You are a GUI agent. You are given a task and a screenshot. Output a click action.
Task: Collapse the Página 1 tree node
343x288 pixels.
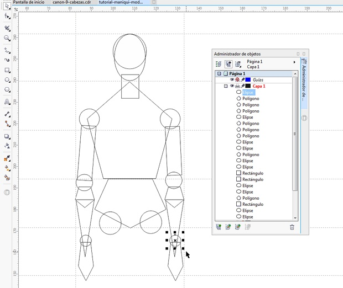[x=219, y=73]
